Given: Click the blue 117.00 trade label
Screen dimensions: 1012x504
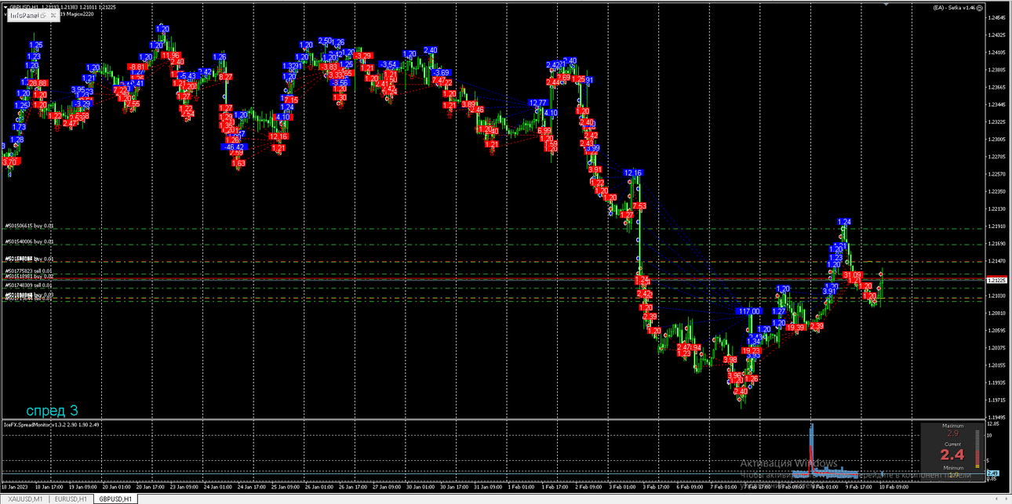Looking at the screenshot, I should pyautogui.click(x=748, y=311).
